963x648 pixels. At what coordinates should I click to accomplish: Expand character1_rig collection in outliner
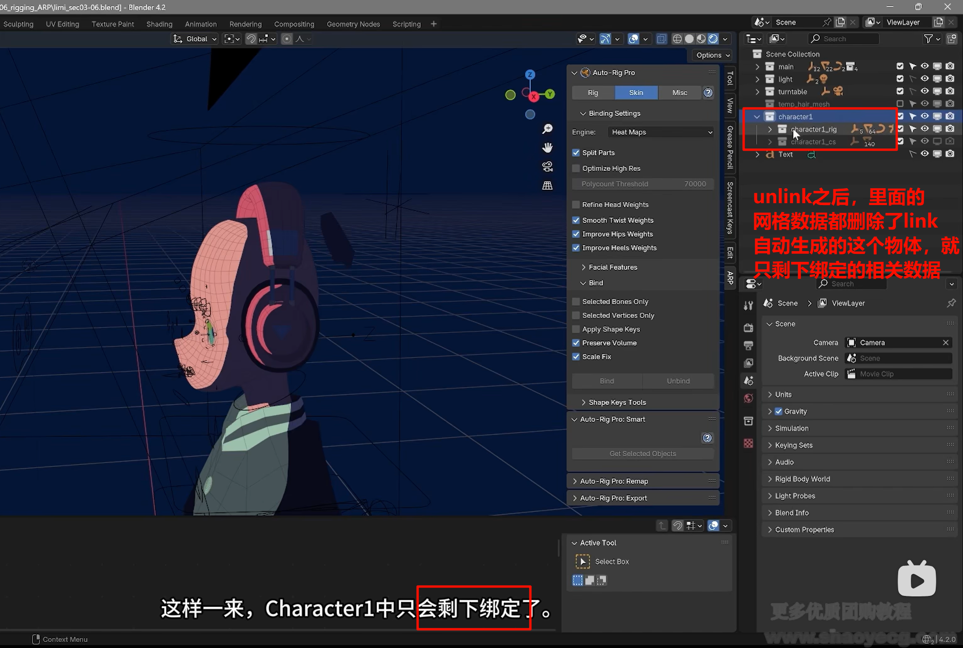(769, 129)
